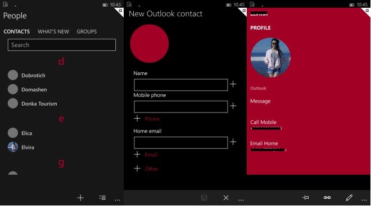Switch to the GROUPS tab
371x206 pixels.
tap(87, 31)
